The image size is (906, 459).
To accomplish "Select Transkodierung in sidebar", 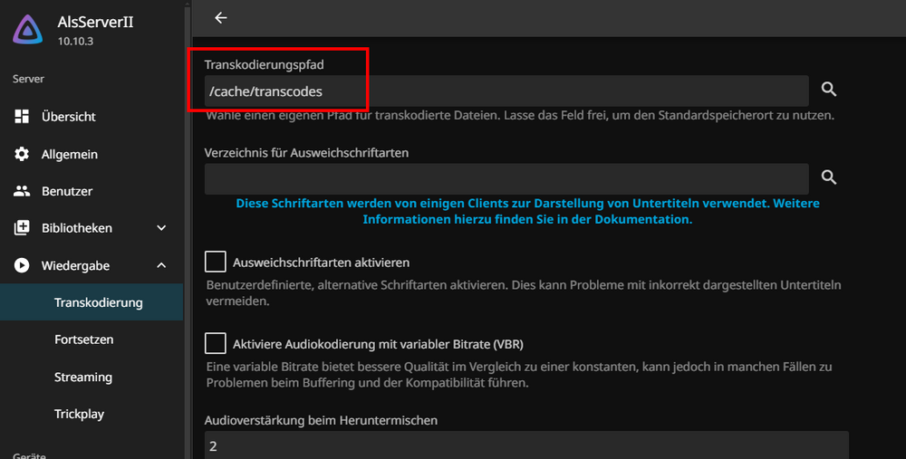I will tap(92, 302).
